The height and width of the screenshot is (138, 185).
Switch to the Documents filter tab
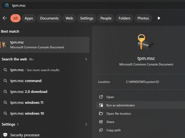(x=49, y=18)
